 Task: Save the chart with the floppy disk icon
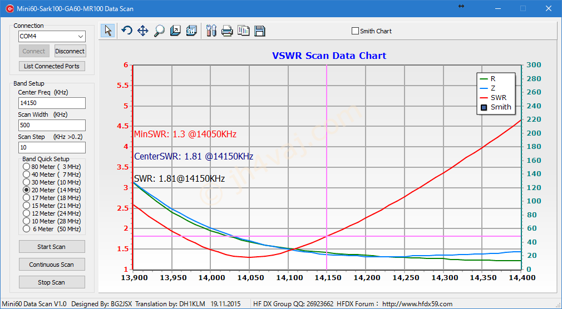tap(260, 31)
